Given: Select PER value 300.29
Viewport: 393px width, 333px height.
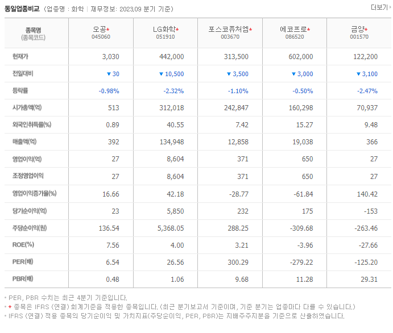Looking at the screenshot, I should (238, 262).
